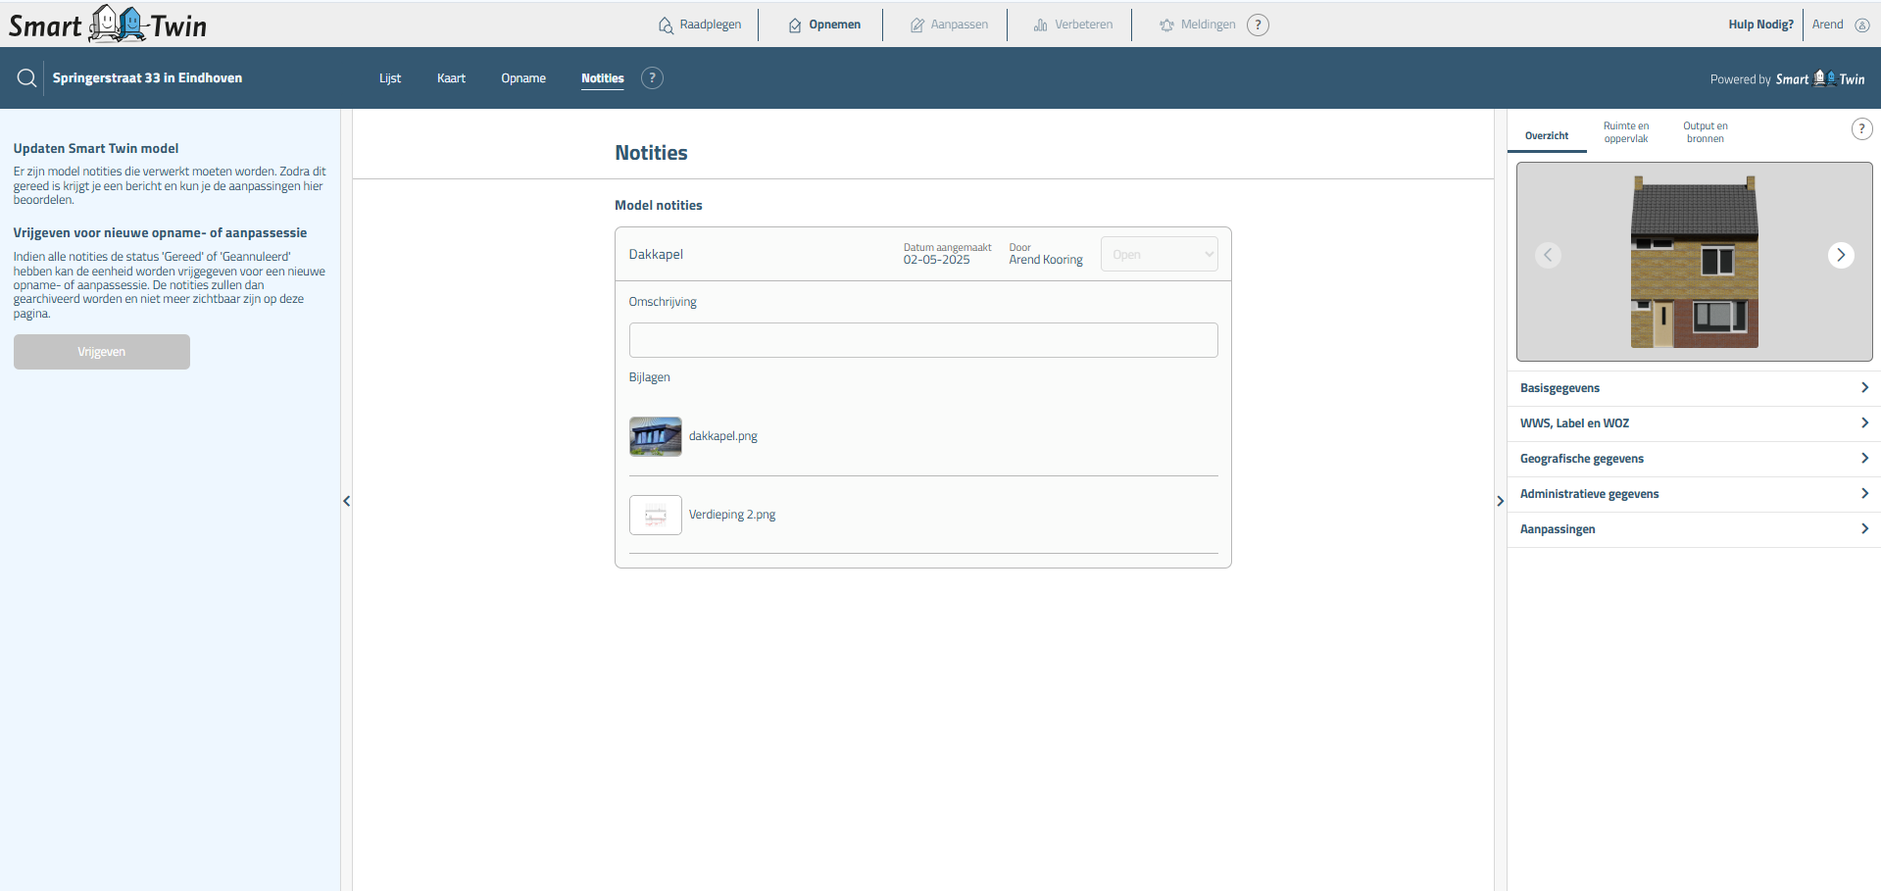This screenshot has width=1881, height=891.
Task: Open the note status dropdown showing Open
Action: (x=1159, y=255)
